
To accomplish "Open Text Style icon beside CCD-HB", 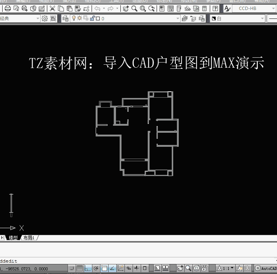I will point(228,8).
